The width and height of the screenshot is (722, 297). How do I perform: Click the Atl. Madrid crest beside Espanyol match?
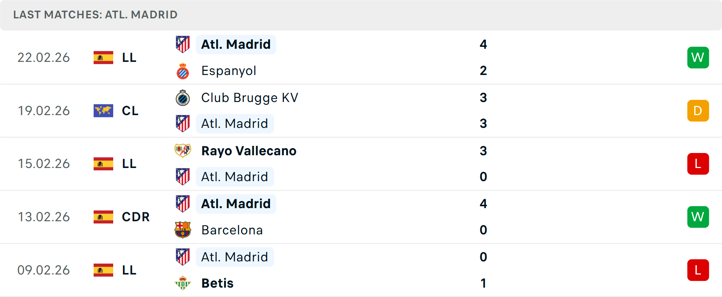(183, 44)
